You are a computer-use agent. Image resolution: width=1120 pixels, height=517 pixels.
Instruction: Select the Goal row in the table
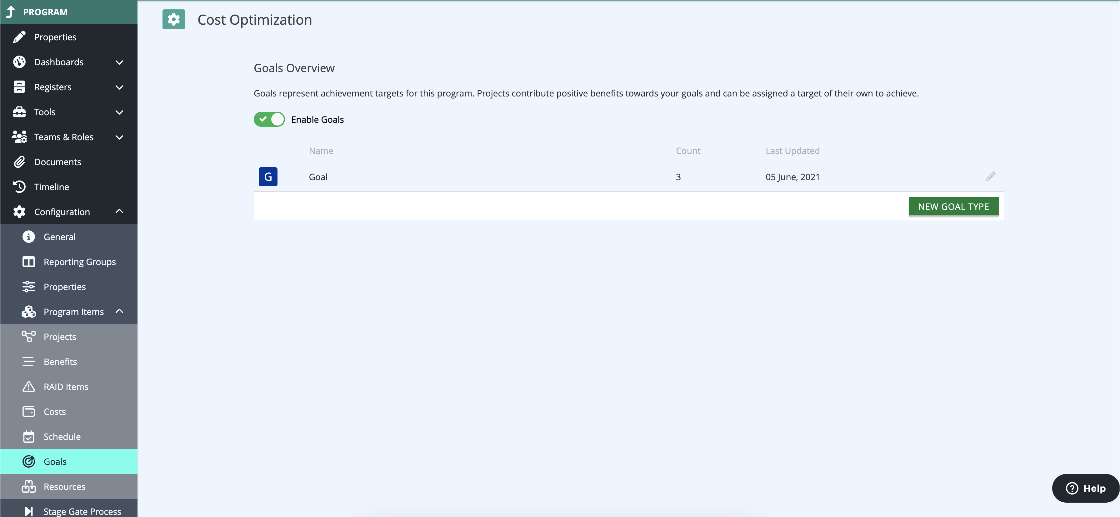click(x=628, y=177)
